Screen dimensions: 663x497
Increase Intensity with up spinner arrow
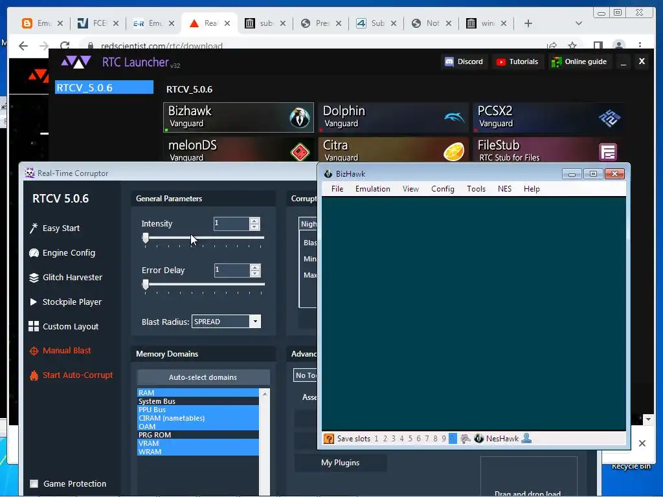pos(254,220)
